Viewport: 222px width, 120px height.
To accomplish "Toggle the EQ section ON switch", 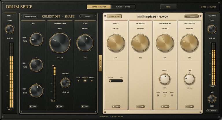I will pyautogui.click(x=33, y=106).
